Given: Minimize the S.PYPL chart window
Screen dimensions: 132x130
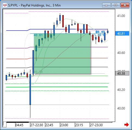Looking at the screenshot, I should (x=107, y=5).
